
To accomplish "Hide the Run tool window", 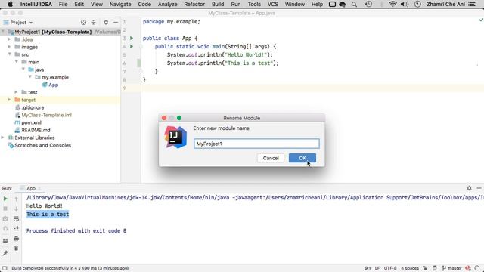I will 479,188.
